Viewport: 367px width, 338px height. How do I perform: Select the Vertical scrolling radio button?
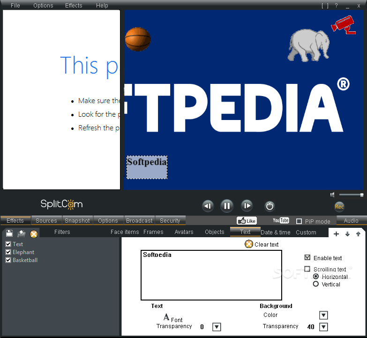coord(316,284)
